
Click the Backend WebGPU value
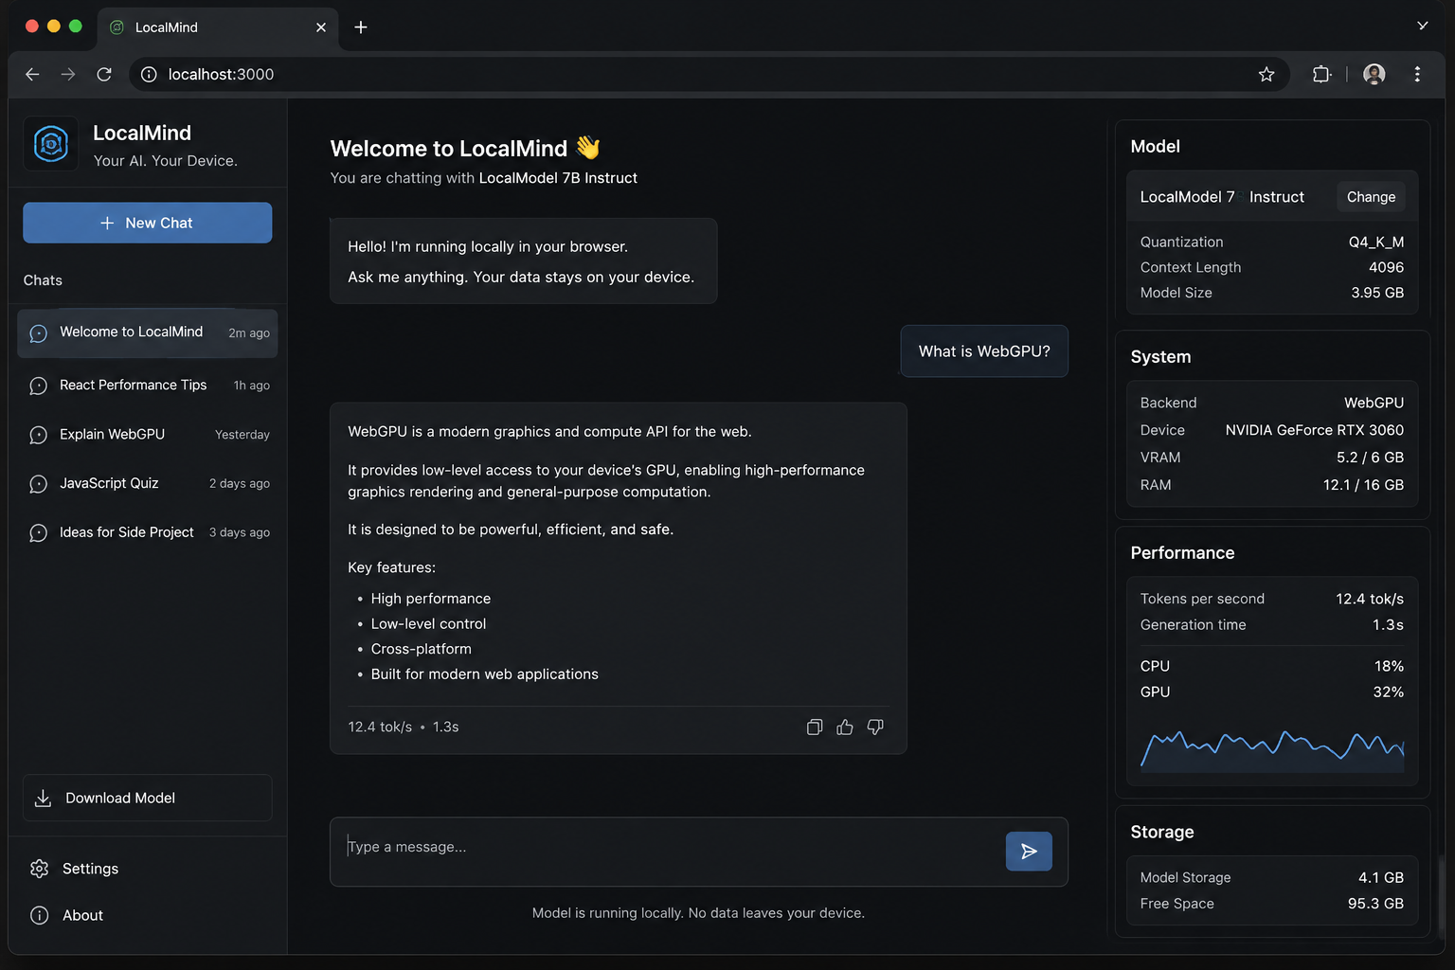tap(1374, 404)
